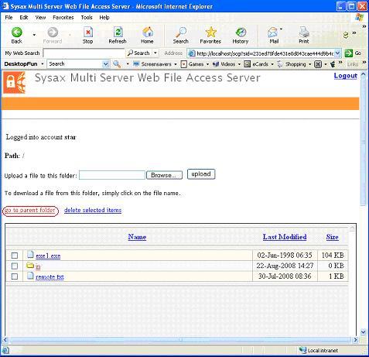Screen dimensions: 369x357
Task: Open eCards on DesktopFun toolbar
Action: (260, 64)
